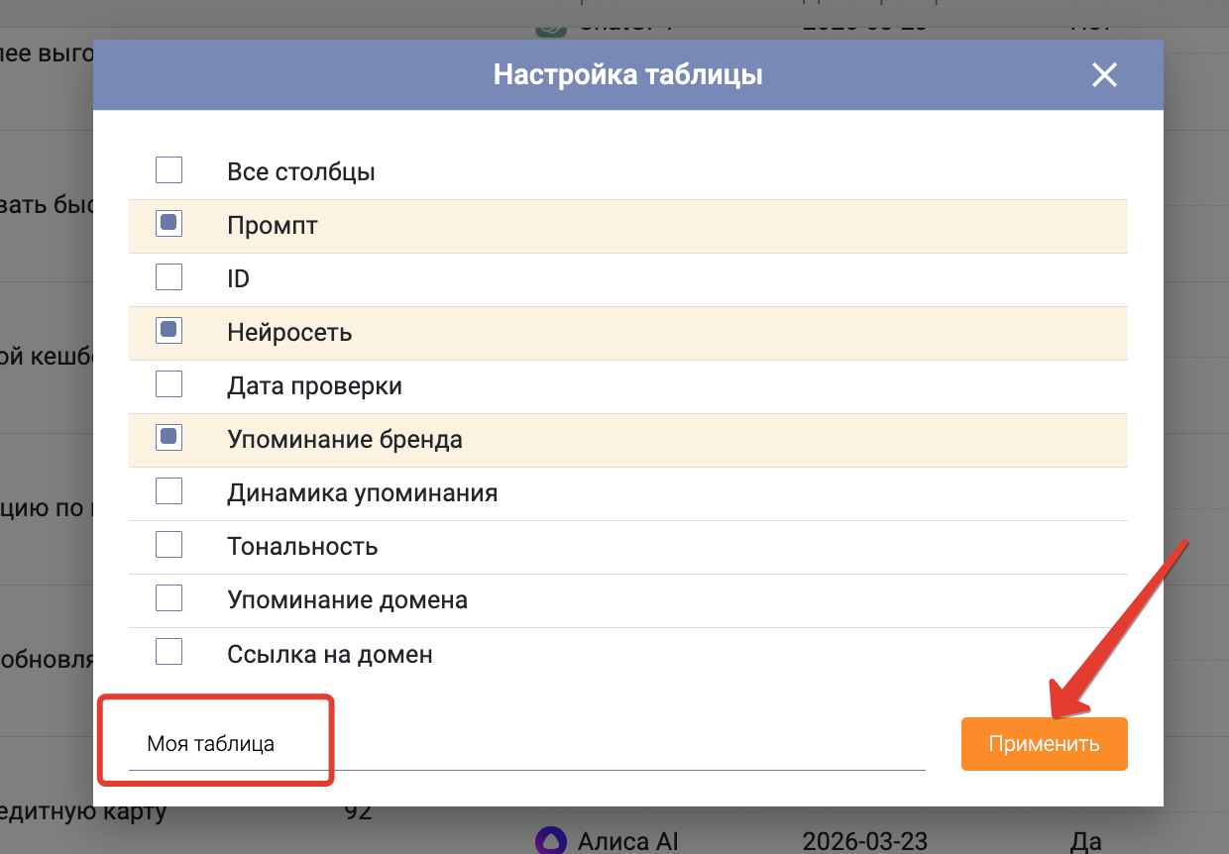Click the 'Дата проверки' text label
Viewport: 1229px width, 854px height.
314,386
